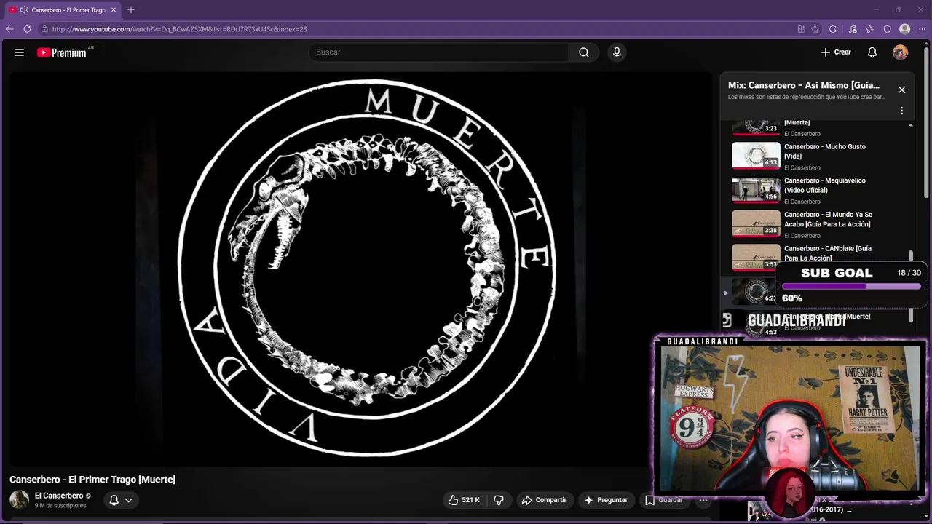Open browser extensions puzzle icon
This screenshot has height=524, width=932.
pyautogui.click(x=833, y=29)
